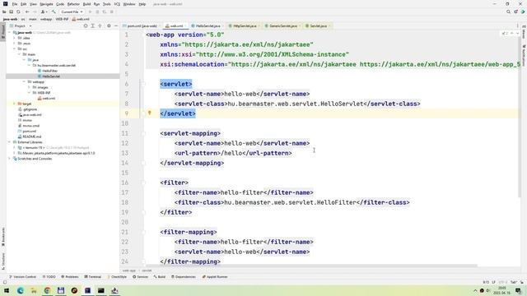Viewport: 527px width, 296px height.
Task: Open the Services tool window
Action: click(x=141, y=277)
